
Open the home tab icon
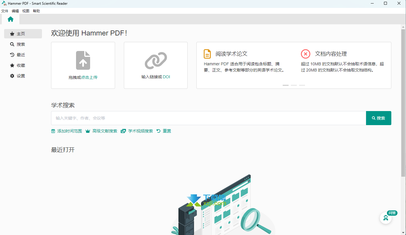[x=11, y=19]
